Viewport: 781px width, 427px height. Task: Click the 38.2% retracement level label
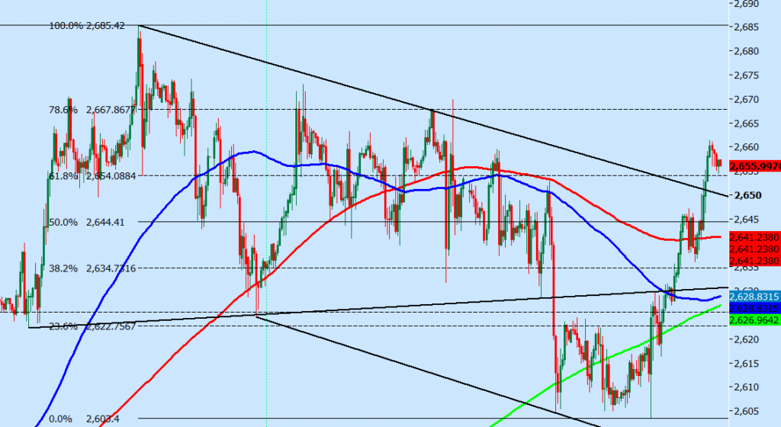coord(92,268)
